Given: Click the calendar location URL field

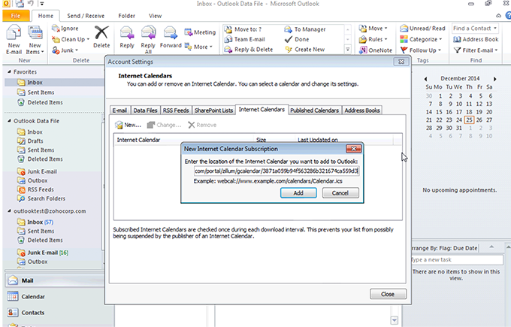Looking at the screenshot, I should click(x=277, y=171).
